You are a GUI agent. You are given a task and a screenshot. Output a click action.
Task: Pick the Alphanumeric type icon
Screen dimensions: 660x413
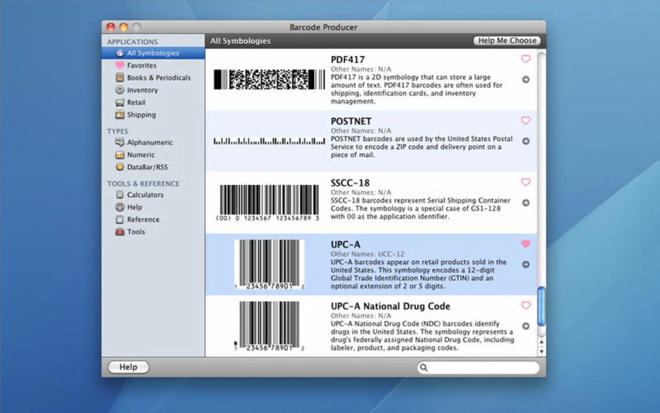point(120,142)
